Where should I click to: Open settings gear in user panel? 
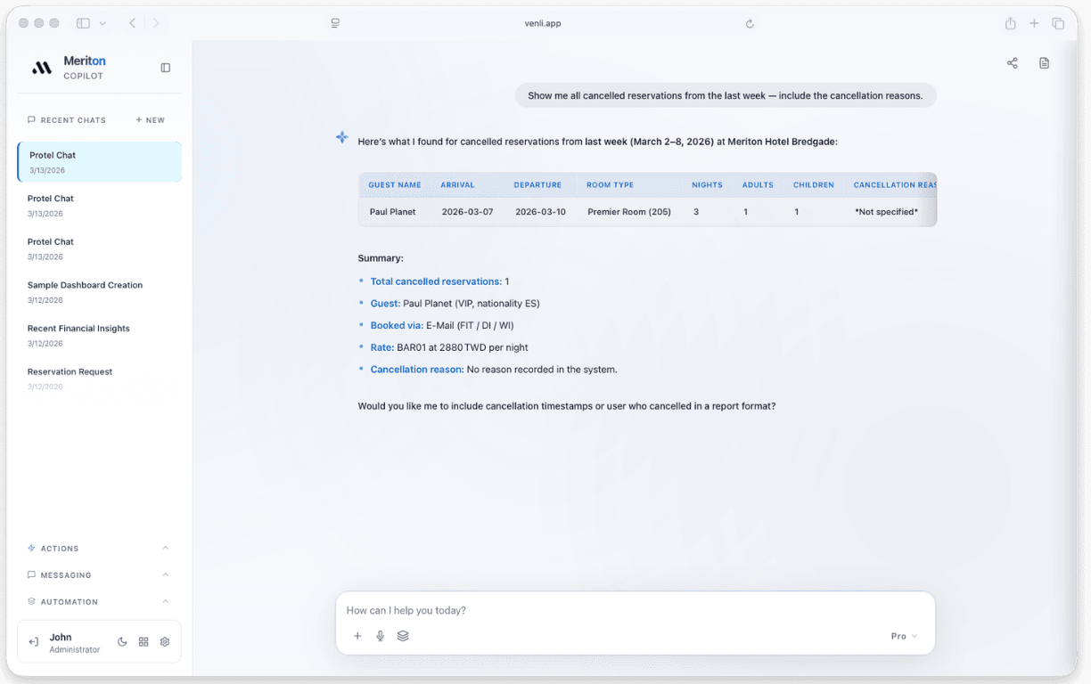click(x=165, y=642)
